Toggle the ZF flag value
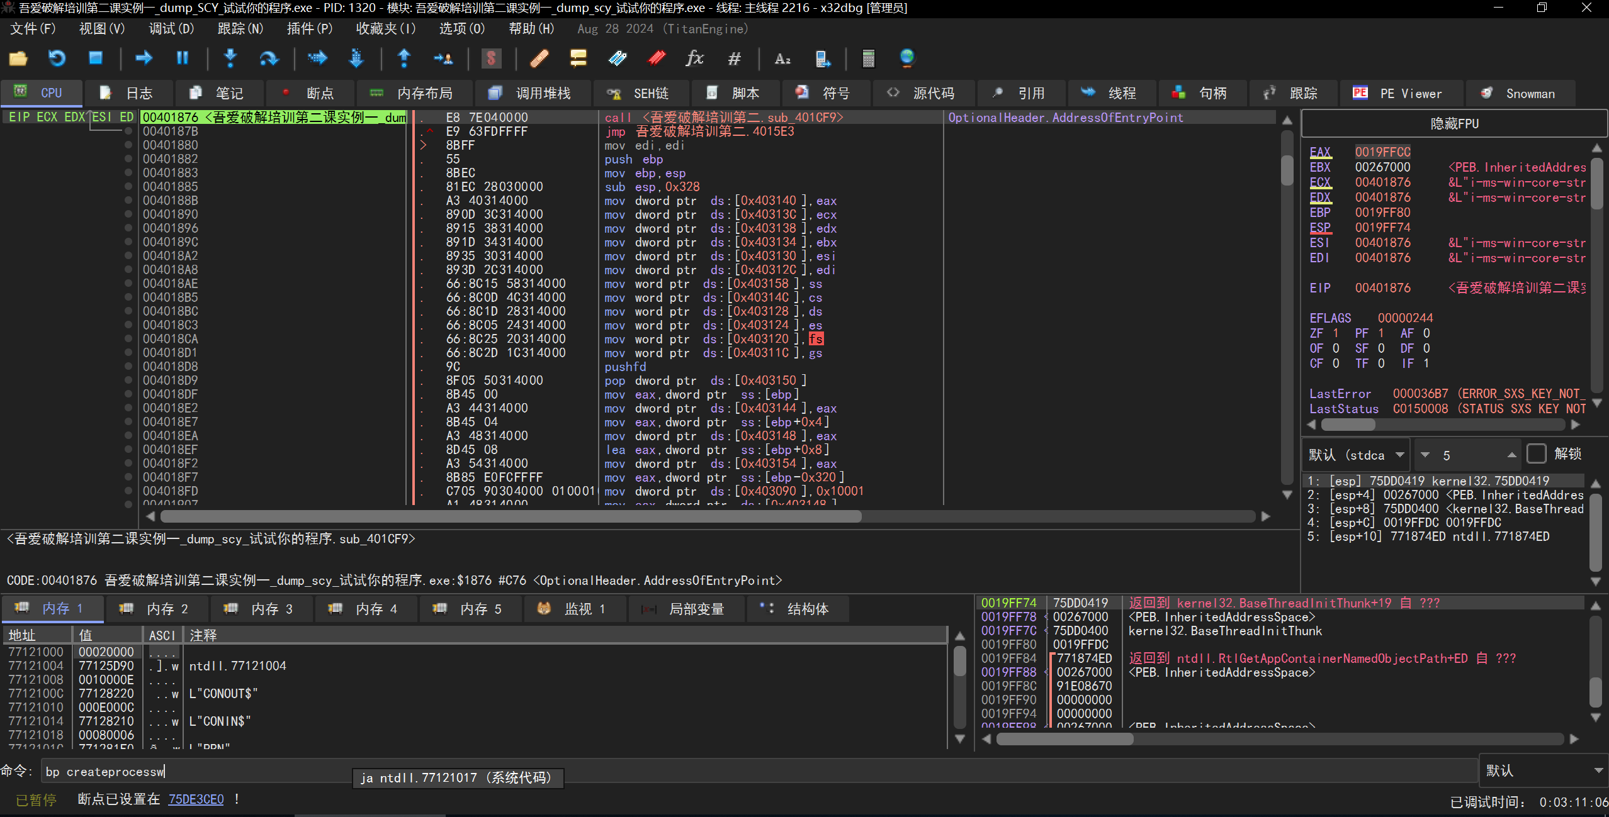 (x=1336, y=333)
